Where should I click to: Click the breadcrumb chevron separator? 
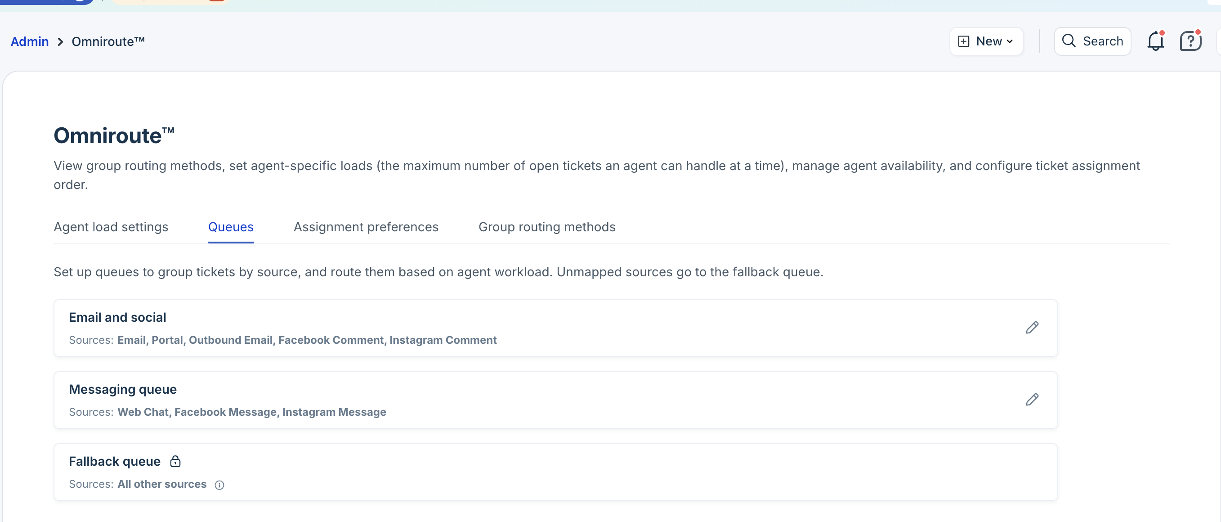click(60, 42)
